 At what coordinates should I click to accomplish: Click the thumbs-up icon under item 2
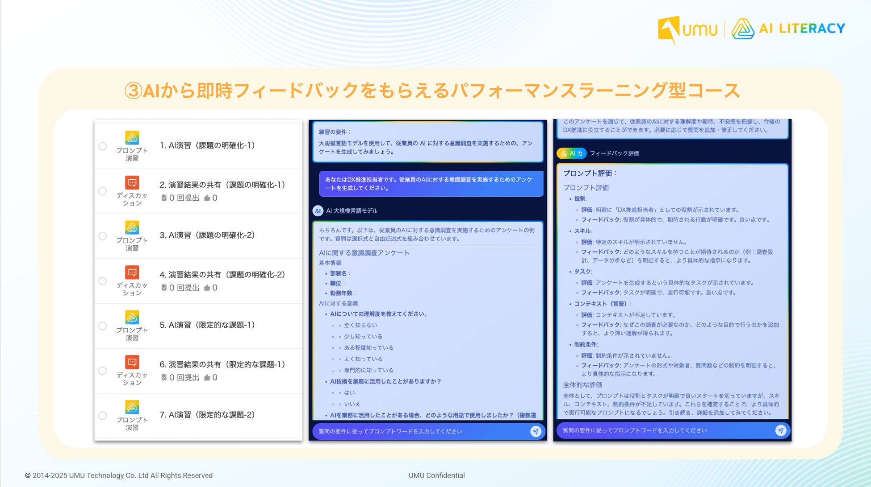pos(207,198)
